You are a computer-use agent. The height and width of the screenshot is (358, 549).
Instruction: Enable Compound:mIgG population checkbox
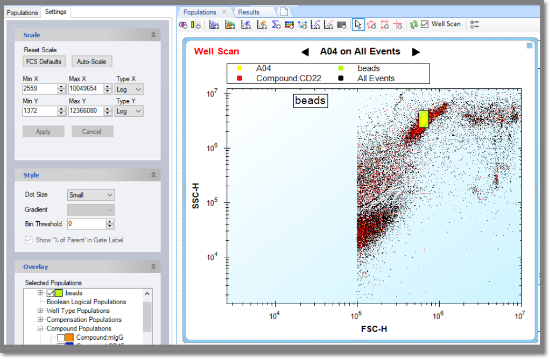coord(61,338)
